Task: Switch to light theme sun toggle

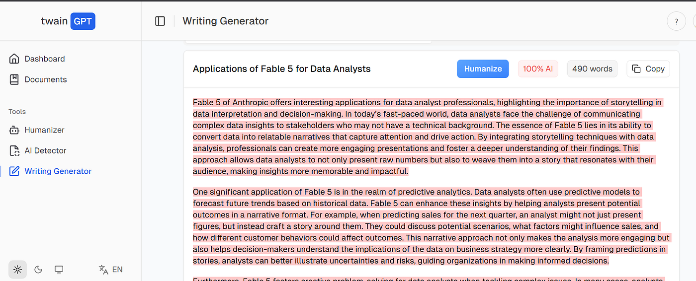Action: click(x=17, y=270)
